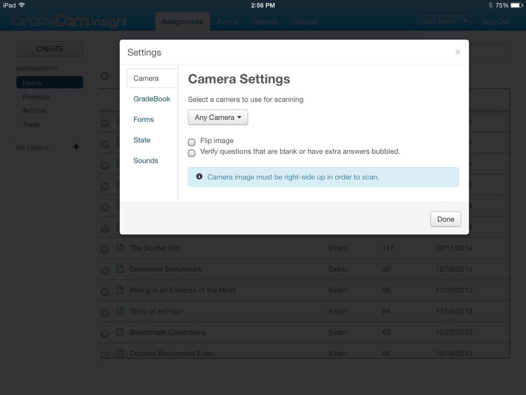The width and height of the screenshot is (526, 395).
Task: Open December Benchmark assignment
Action: pos(166,269)
